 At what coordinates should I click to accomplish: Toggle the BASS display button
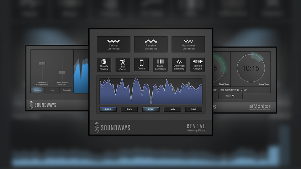coord(108,109)
